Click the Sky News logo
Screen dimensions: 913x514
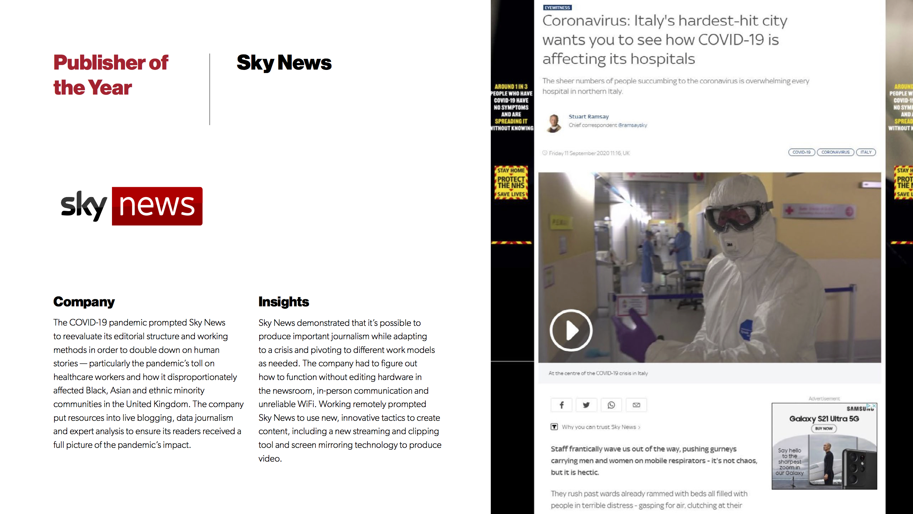tap(132, 206)
